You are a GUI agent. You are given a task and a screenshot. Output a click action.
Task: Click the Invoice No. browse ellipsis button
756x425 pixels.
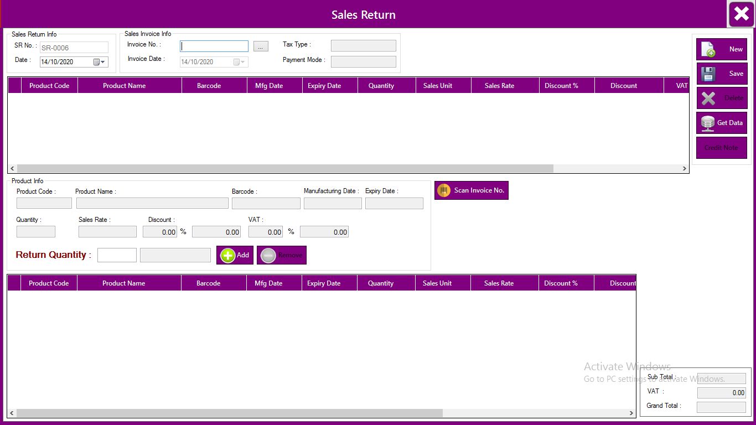click(x=261, y=46)
